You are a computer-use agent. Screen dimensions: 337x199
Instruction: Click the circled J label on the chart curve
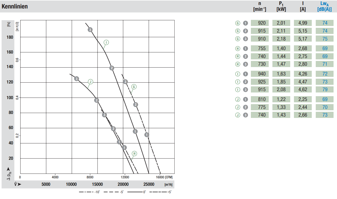90,82
